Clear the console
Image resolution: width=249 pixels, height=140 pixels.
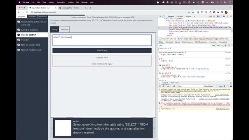click(x=163, y=86)
